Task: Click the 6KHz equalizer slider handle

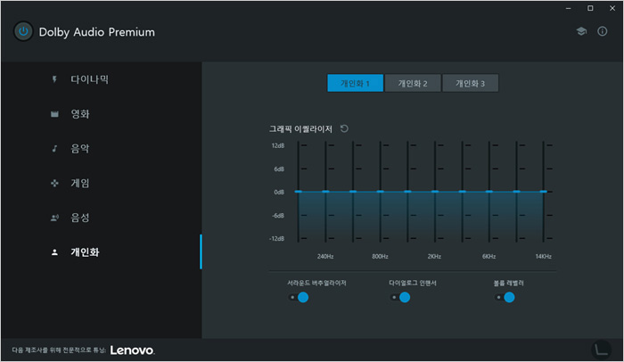Action: click(x=489, y=192)
